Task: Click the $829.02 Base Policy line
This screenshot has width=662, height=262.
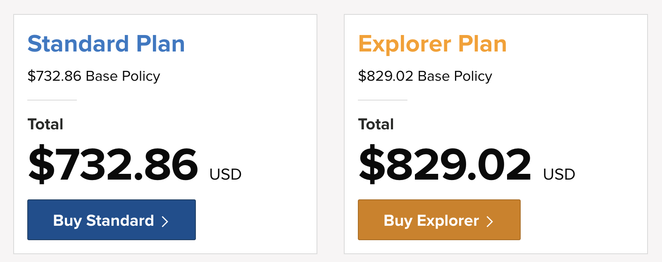Action: 425,76
